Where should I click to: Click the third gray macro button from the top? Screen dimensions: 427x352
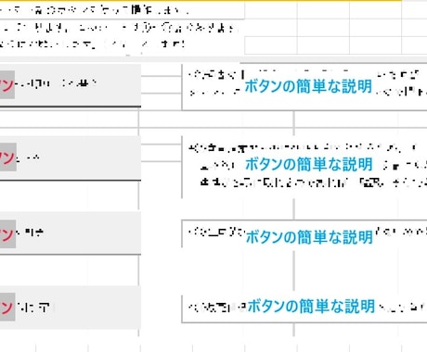pyautogui.click(x=71, y=233)
